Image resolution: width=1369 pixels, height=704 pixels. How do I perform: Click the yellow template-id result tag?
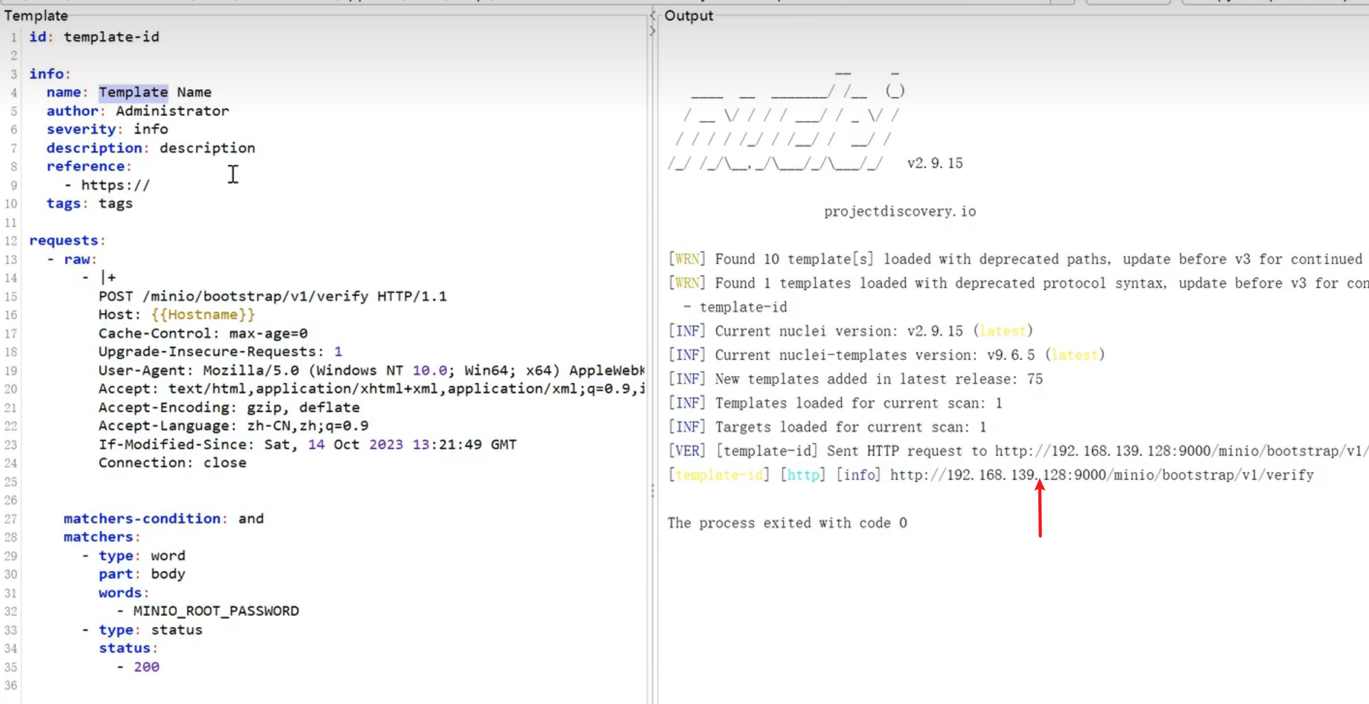click(x=719, y=475)
